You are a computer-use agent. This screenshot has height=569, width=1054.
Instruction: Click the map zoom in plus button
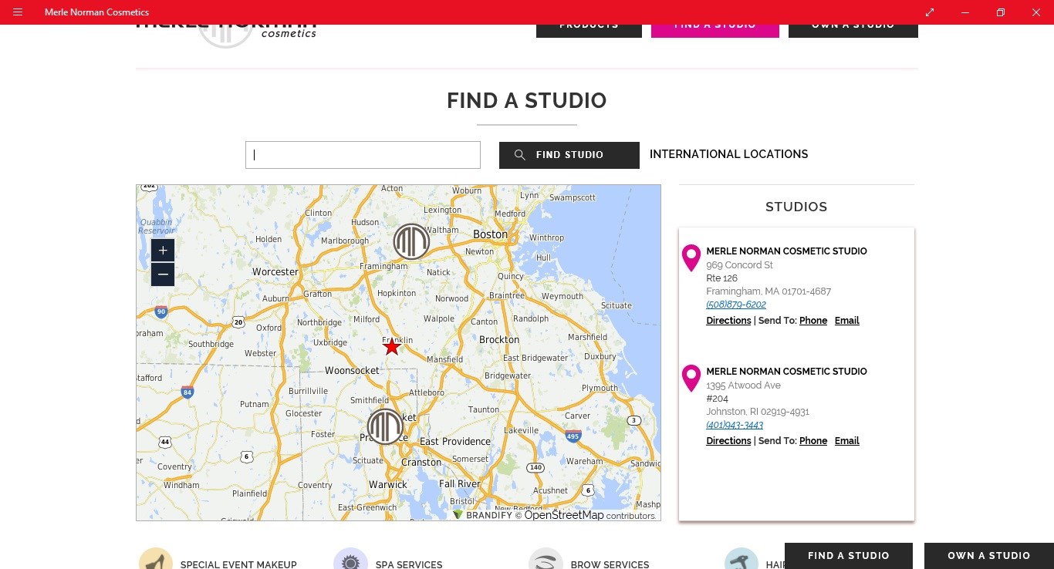pyautogui.click(x=163, y=251)
